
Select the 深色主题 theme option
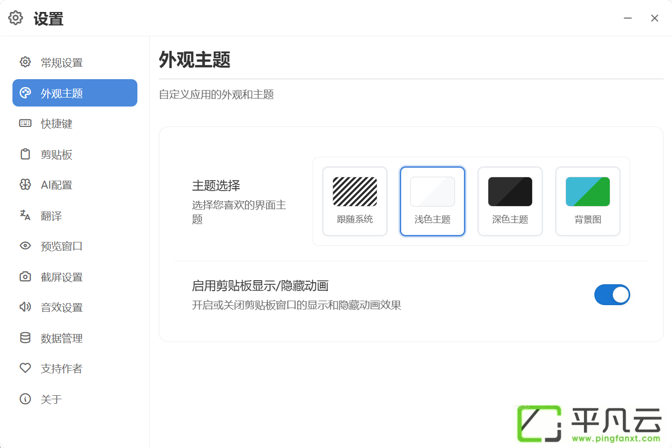510,201
